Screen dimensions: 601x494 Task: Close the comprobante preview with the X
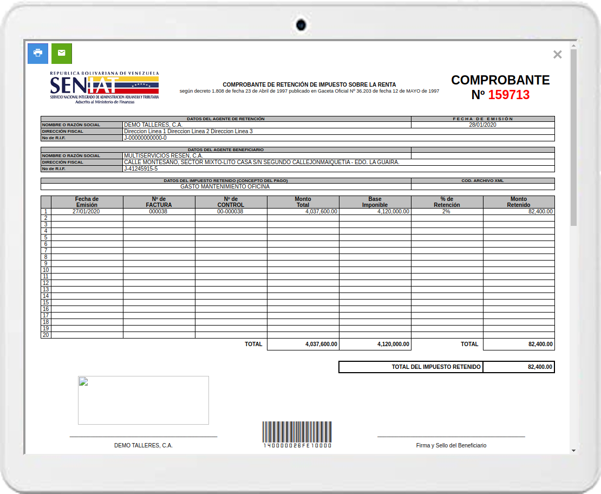[557, 55]
